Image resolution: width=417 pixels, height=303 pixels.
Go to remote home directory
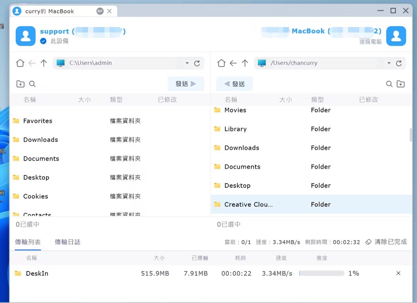(x=221, y=63)
